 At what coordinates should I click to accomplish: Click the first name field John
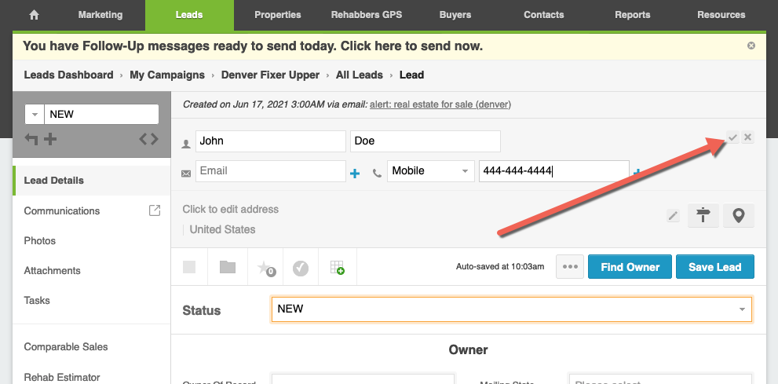coord(270,141)
